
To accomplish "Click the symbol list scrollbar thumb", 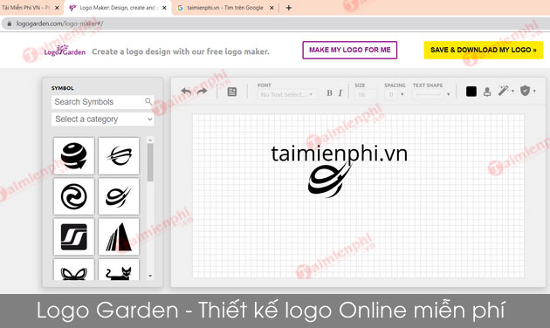I will coord(150,162).
